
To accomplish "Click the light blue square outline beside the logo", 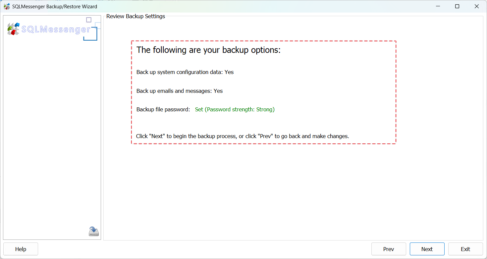I will (x=97, y=26).
